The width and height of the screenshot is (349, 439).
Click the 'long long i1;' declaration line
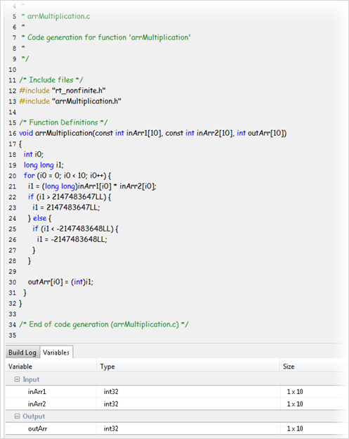[44, 165]
